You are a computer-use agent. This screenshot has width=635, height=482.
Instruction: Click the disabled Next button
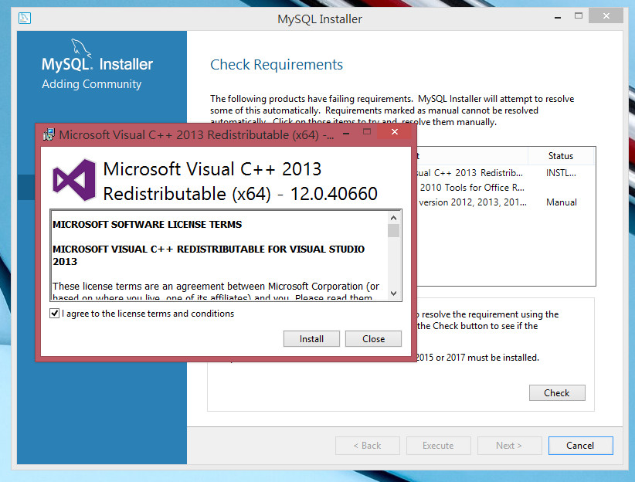509,446
